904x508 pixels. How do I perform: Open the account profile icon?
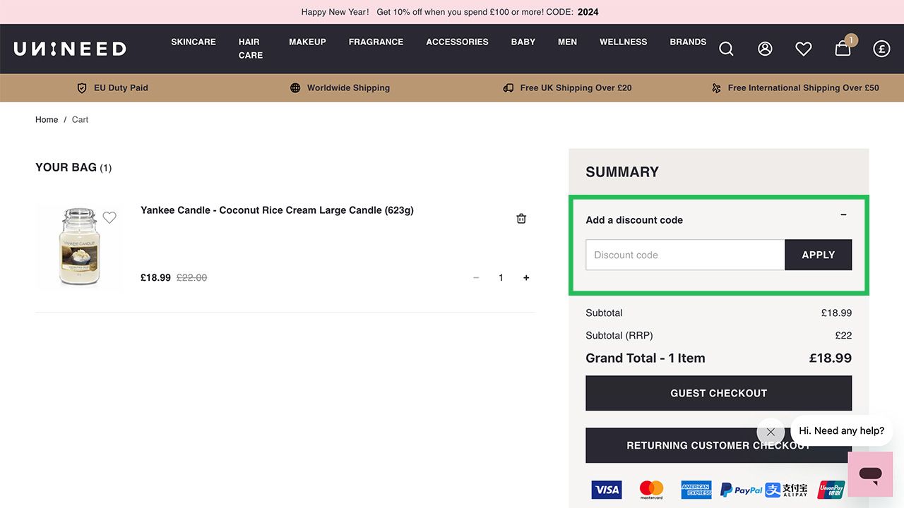pyautogui.click(x=765, y=49)
